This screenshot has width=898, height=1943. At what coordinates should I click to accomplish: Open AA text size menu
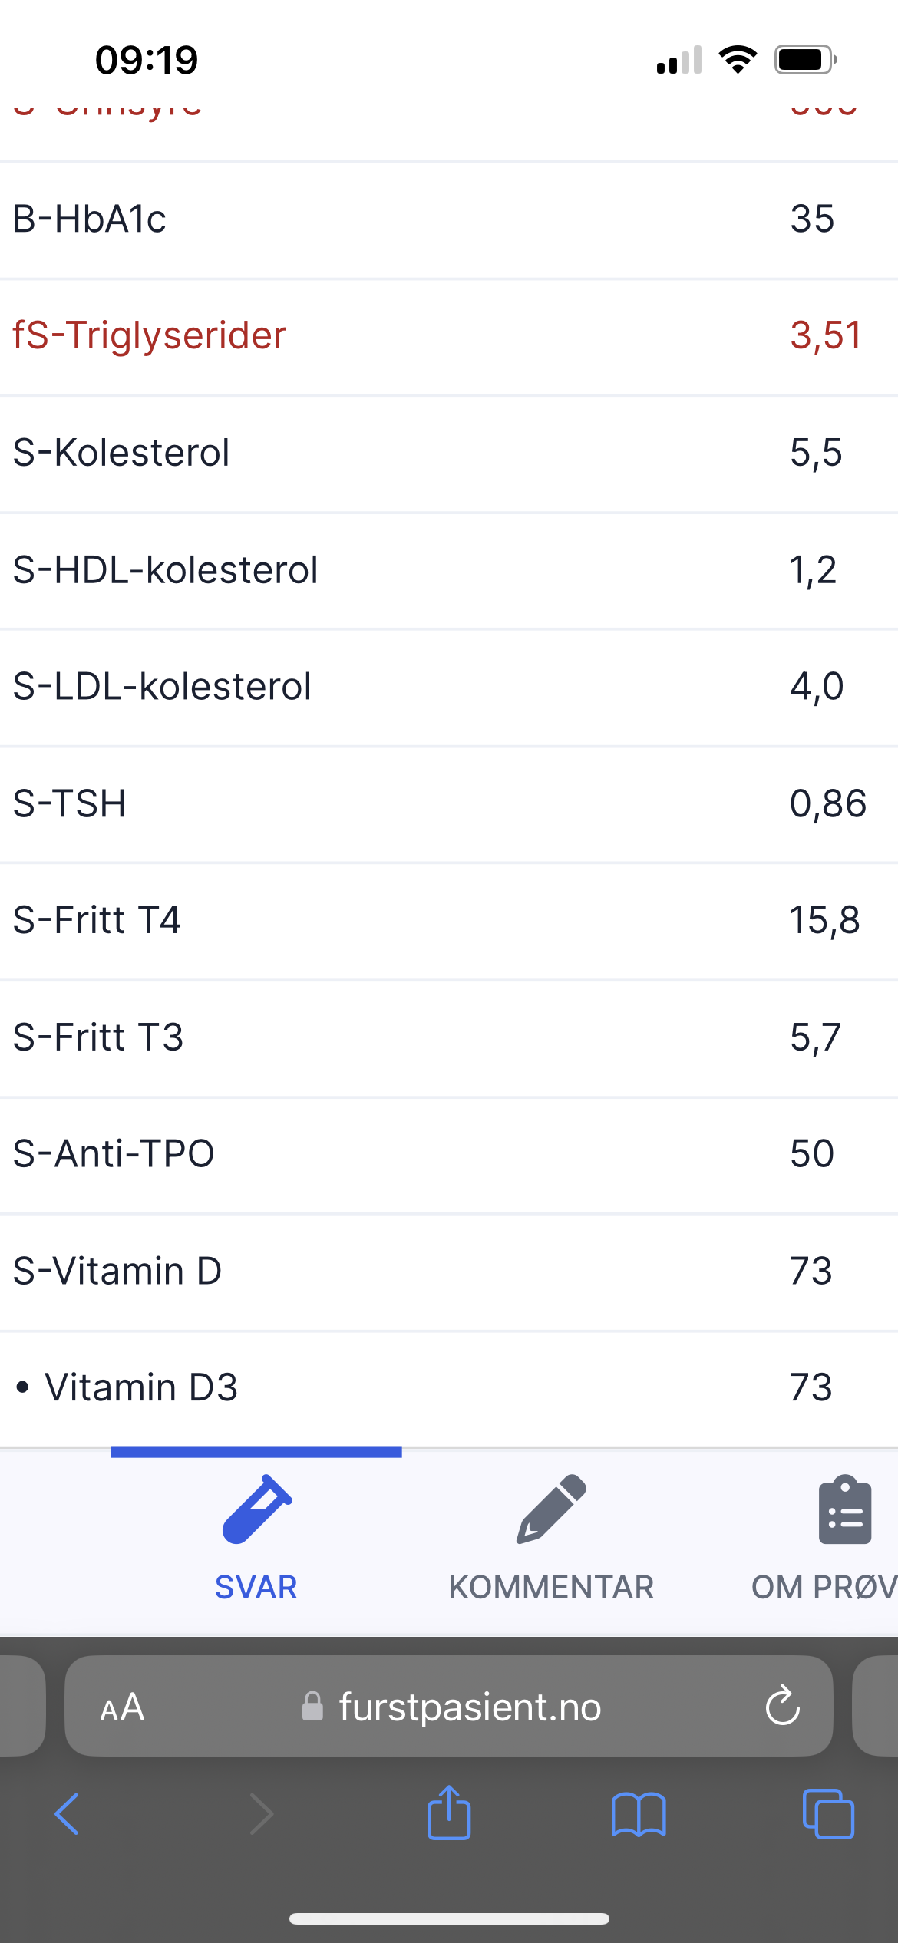tap(123, 1707)
